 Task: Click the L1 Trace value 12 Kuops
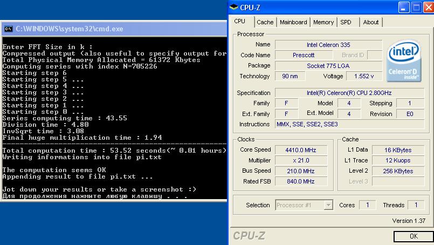click(x=398, y=160)
